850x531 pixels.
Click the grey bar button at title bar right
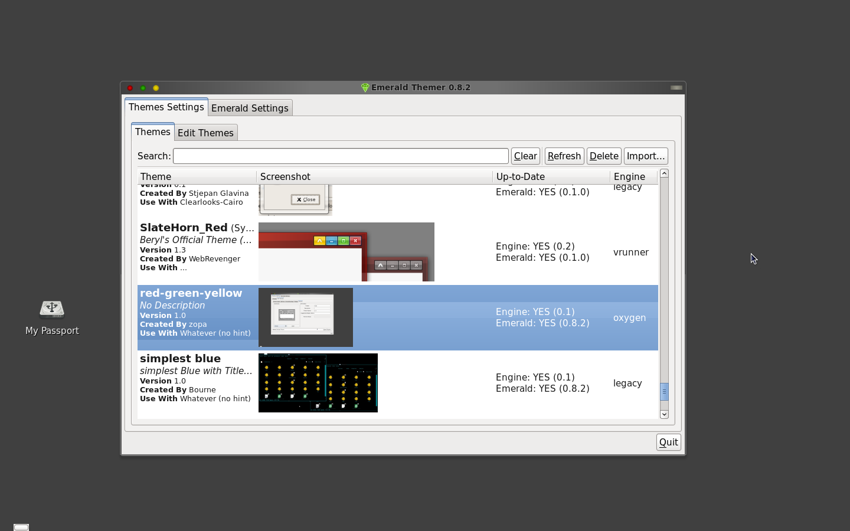coord(676,87)
